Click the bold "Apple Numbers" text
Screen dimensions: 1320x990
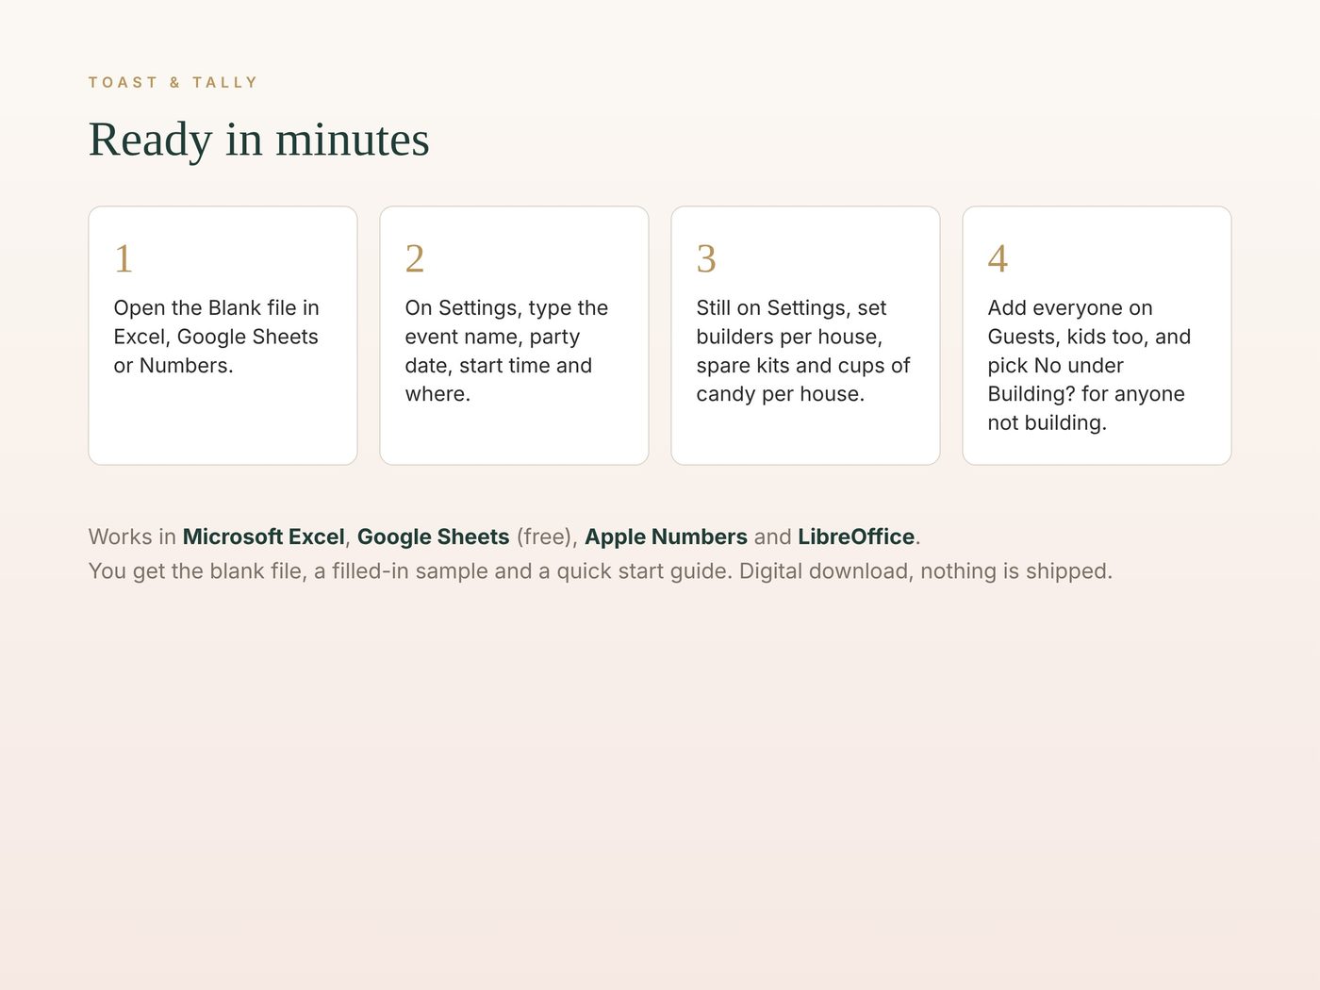click(x=667, y=536)
